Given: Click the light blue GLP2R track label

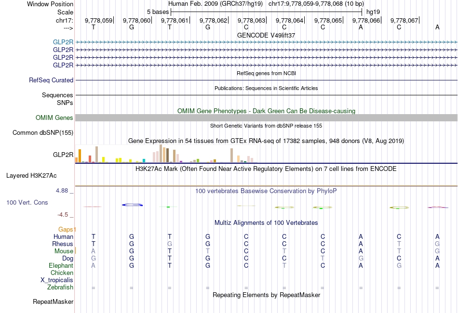Looking at the screenshot, I should pyautogui.click(x=63, y=42).
